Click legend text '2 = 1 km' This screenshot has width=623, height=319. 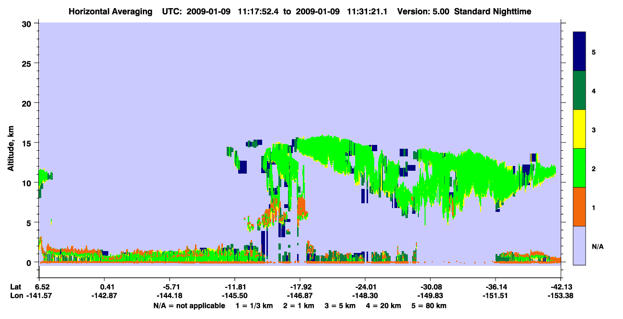point(299,306)
